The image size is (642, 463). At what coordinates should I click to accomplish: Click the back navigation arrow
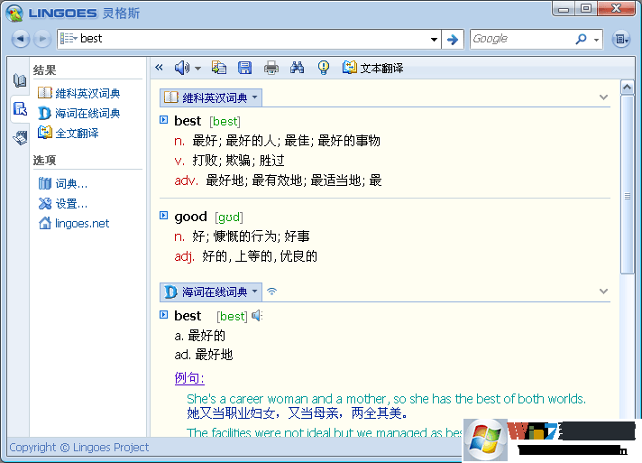22,39
